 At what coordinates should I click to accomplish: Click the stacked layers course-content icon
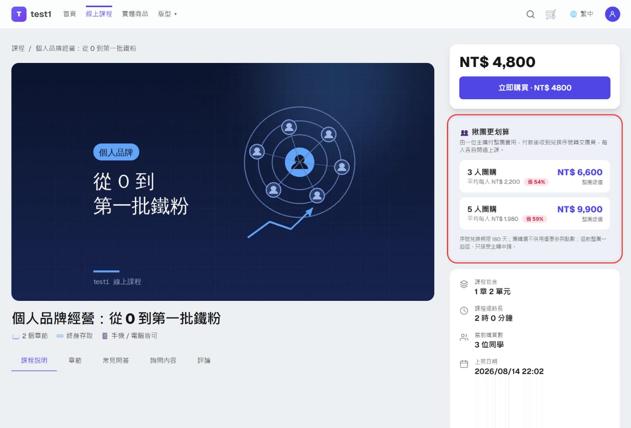click(464, 284)
